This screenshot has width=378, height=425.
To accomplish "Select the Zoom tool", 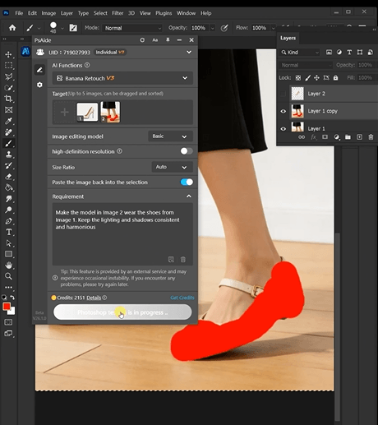I will (x=8, y=276).
